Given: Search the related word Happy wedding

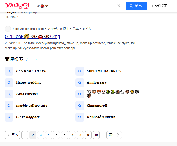Looking at the screenshot, I should tap(29, 82).
